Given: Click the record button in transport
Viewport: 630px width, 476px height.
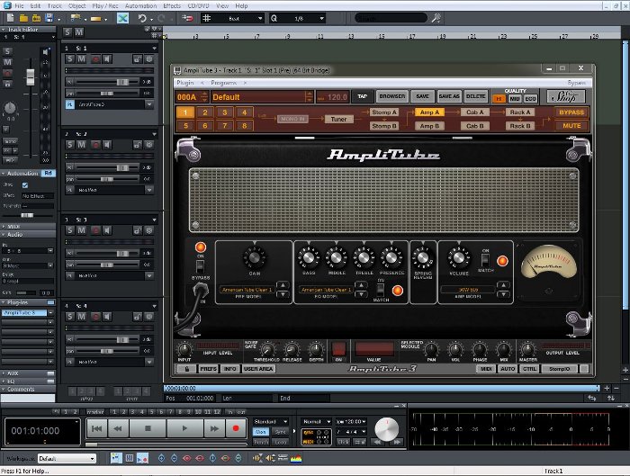Looking at the screenshot, I should click(236, 428).
